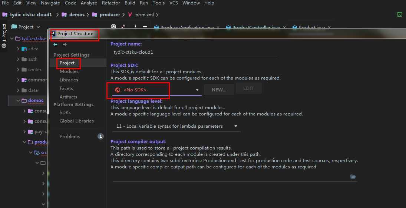Screen dimensions: 406x208
Task: Click the Project view icon in the panel header
Action: (14, 27)
